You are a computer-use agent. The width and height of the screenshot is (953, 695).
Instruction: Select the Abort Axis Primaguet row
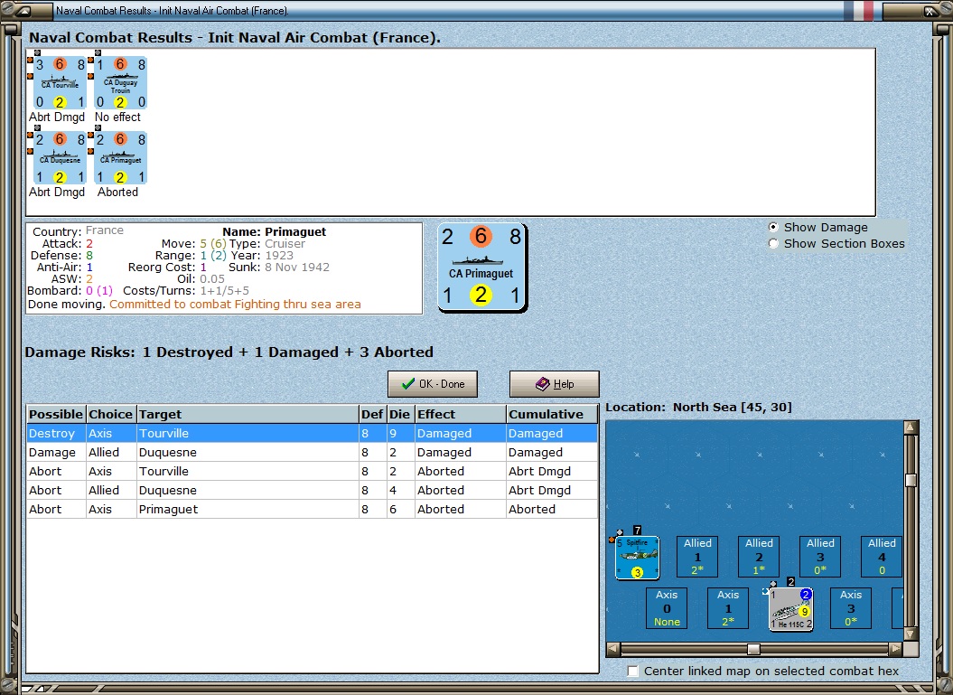(x=313, y=509)
